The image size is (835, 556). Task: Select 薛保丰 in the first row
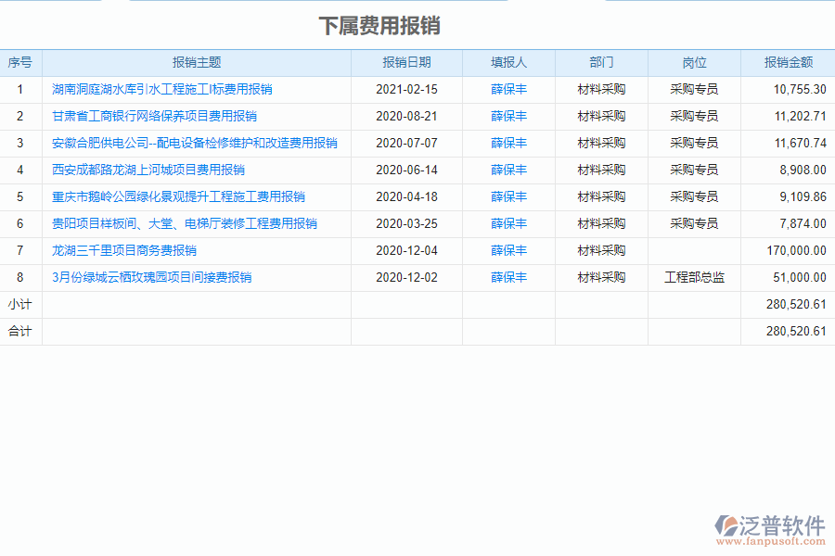coord(507,89)
